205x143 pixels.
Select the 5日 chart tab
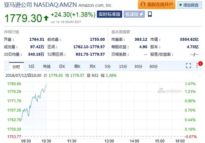tap(31, 66)
